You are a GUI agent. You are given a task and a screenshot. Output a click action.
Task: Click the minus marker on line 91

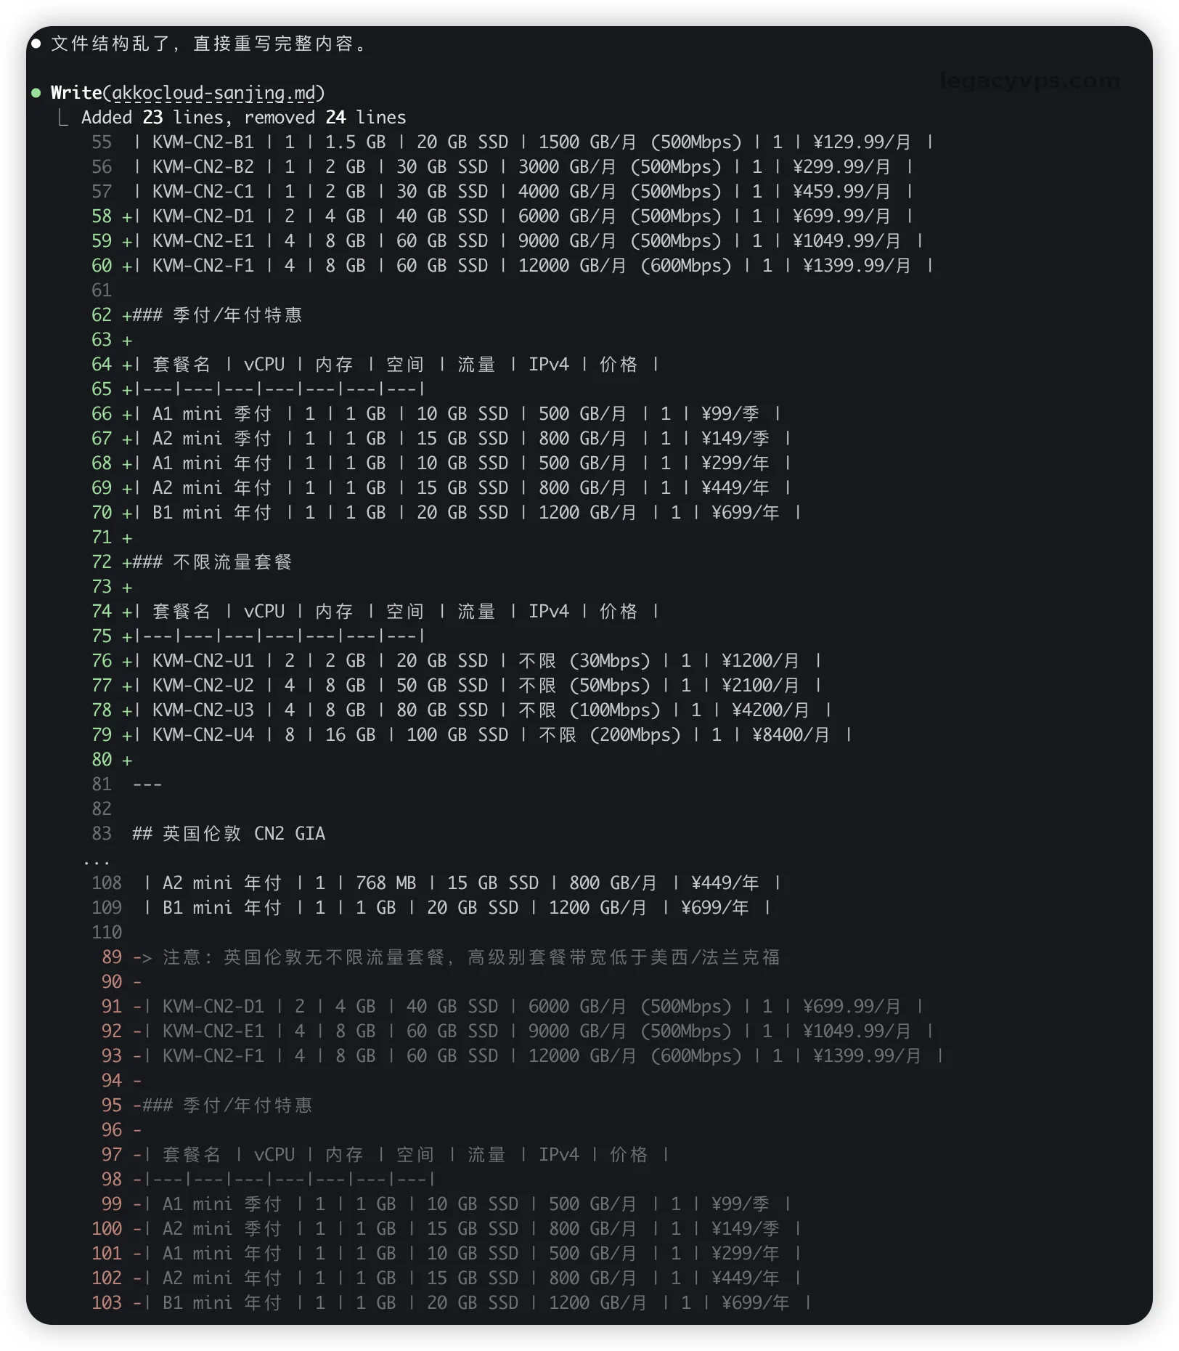coord(137,1007)
